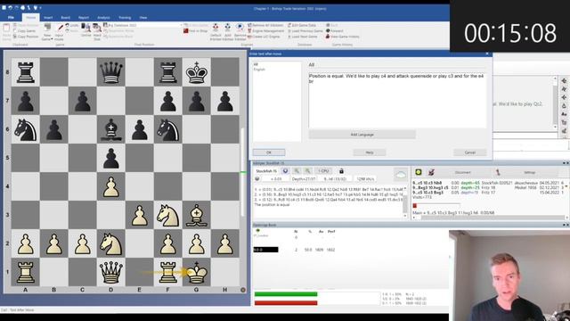Click Find in Shop
Screen dimensions: 570x321
coord(196,31)
